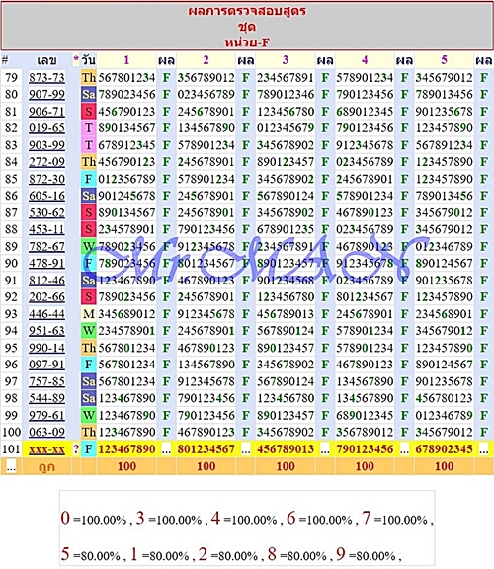Click the 872-30 link in row 85
This screenshot has width=494, height=569.
46,179
